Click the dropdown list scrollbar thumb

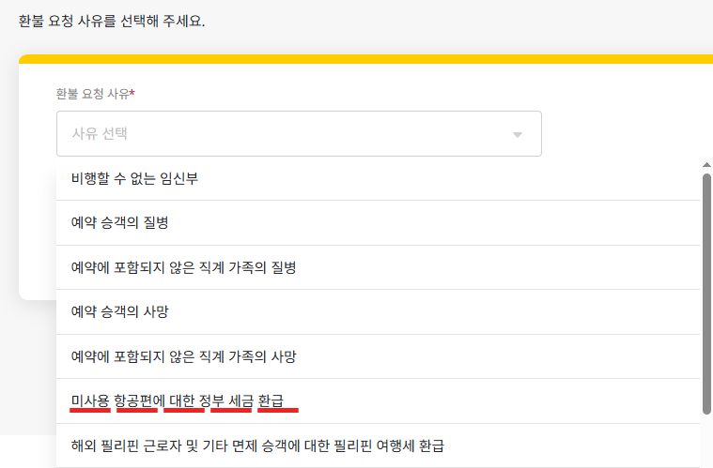tap(706, 294)
